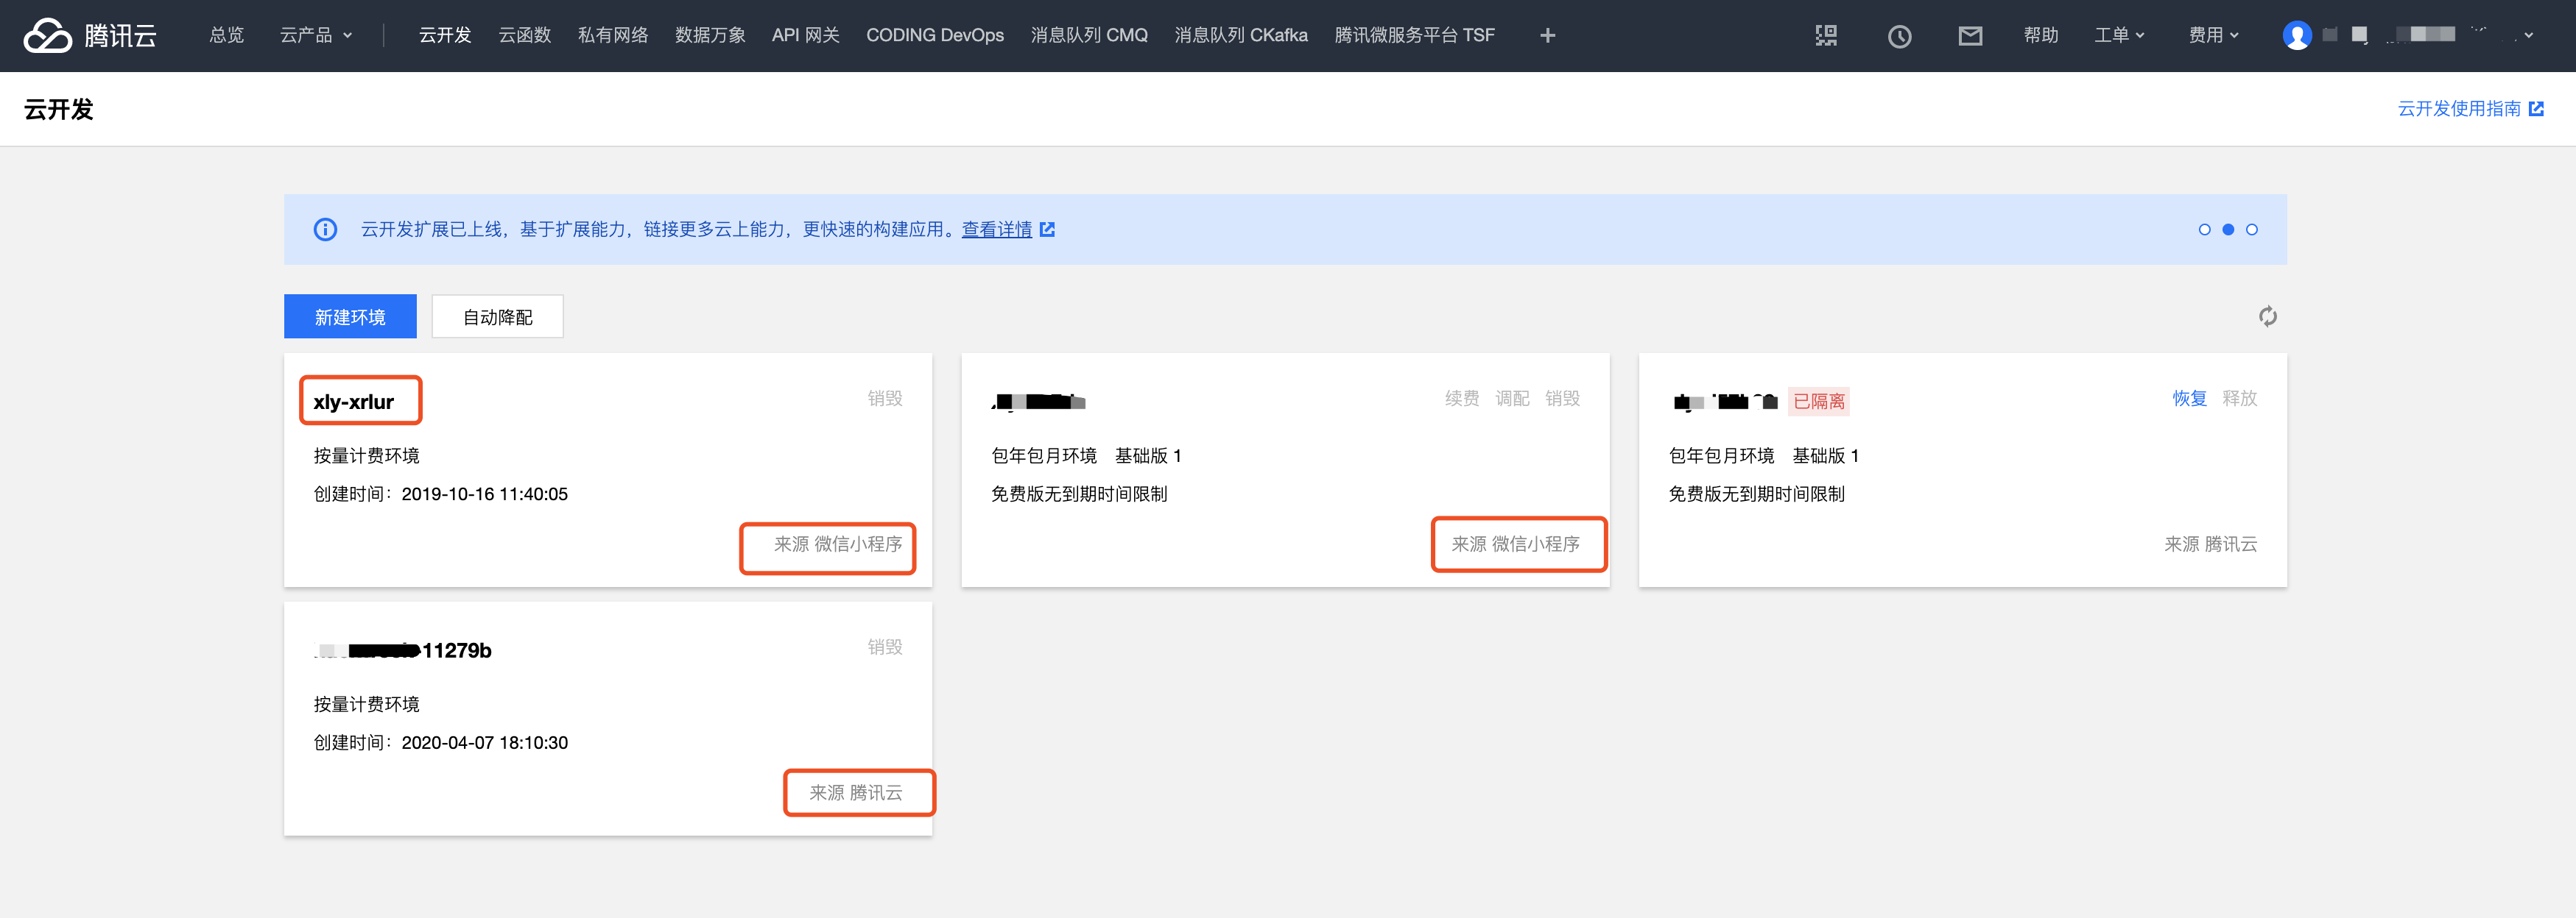Viewport: 2576px width, 918px height.
Task: Select the first banner carousel dot
Action: coord(2204,230)
